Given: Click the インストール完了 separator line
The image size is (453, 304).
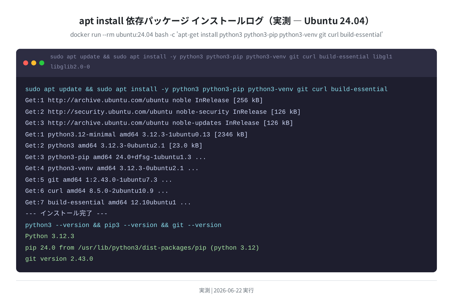Looking at the screenshot, I should (x=66, y=213).
